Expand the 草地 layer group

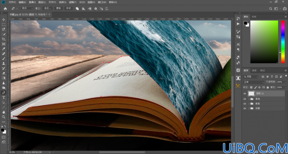(249, 99)
